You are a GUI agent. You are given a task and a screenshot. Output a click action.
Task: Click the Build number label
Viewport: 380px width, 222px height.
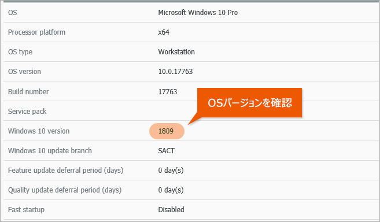coord(28,91)
